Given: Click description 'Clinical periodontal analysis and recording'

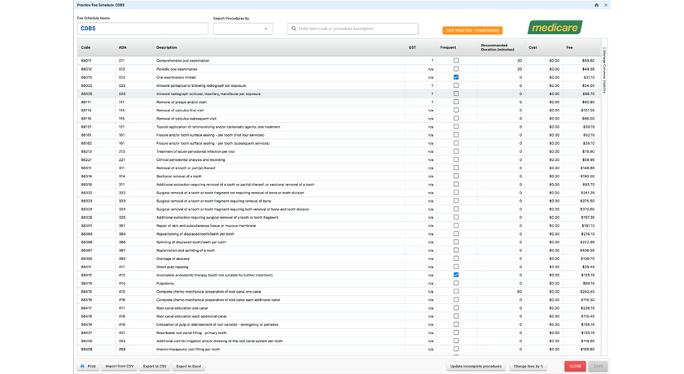Looking at the screenshot, I should (191, 160).
